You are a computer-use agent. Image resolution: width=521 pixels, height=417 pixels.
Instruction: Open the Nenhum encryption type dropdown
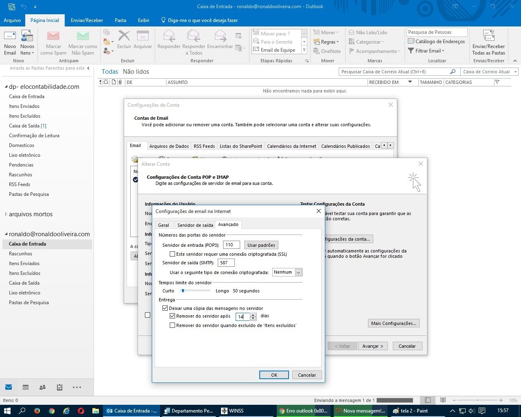[x=298, y=272]
